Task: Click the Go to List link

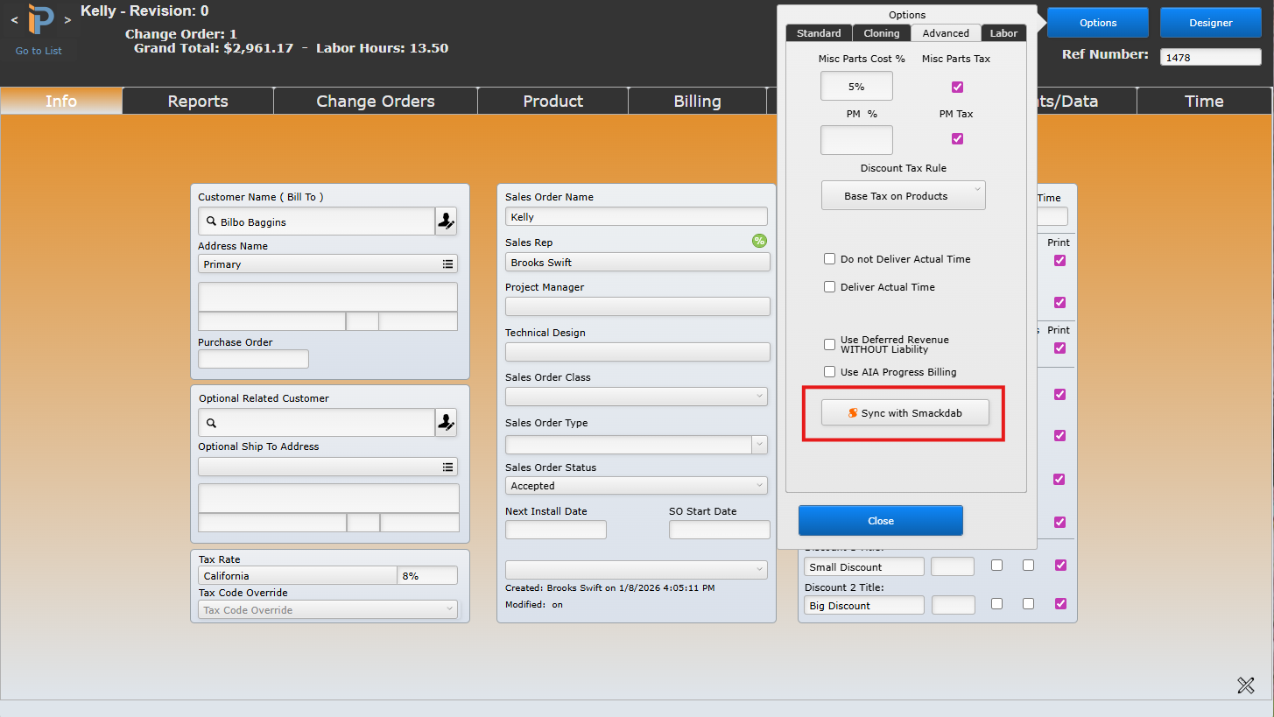Action: (x=39, y=51)
